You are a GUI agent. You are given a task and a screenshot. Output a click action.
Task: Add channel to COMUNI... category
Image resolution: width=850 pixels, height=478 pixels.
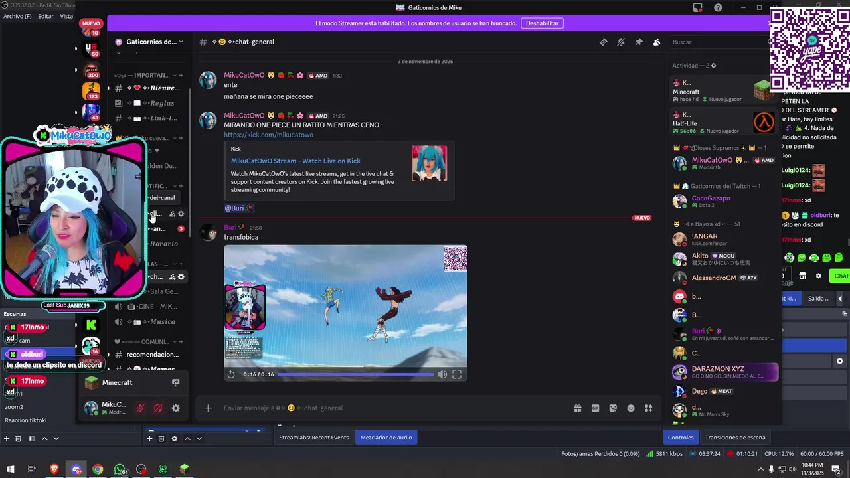click(x=181, y=341)
